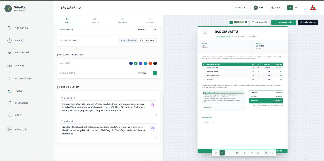Switch to the Phụ Lục tab

[150, 20]
